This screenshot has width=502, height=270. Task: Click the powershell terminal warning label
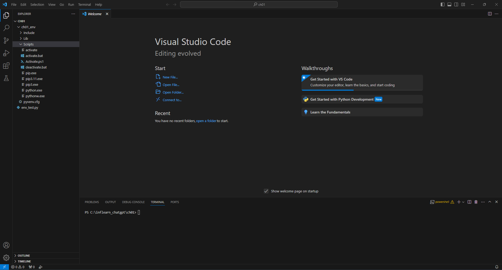(442, 202)
